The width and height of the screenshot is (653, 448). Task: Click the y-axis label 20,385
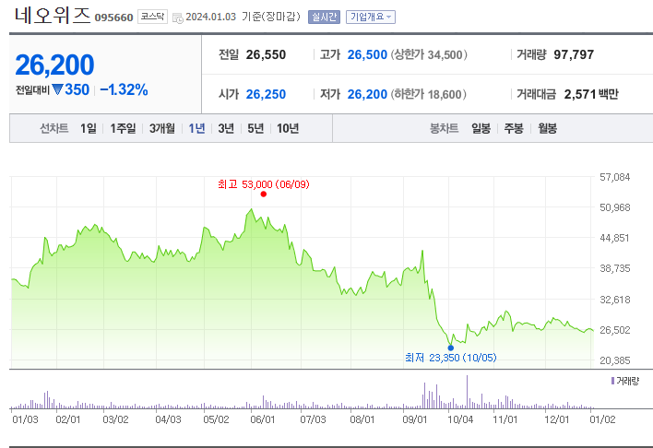click(614, 360)
